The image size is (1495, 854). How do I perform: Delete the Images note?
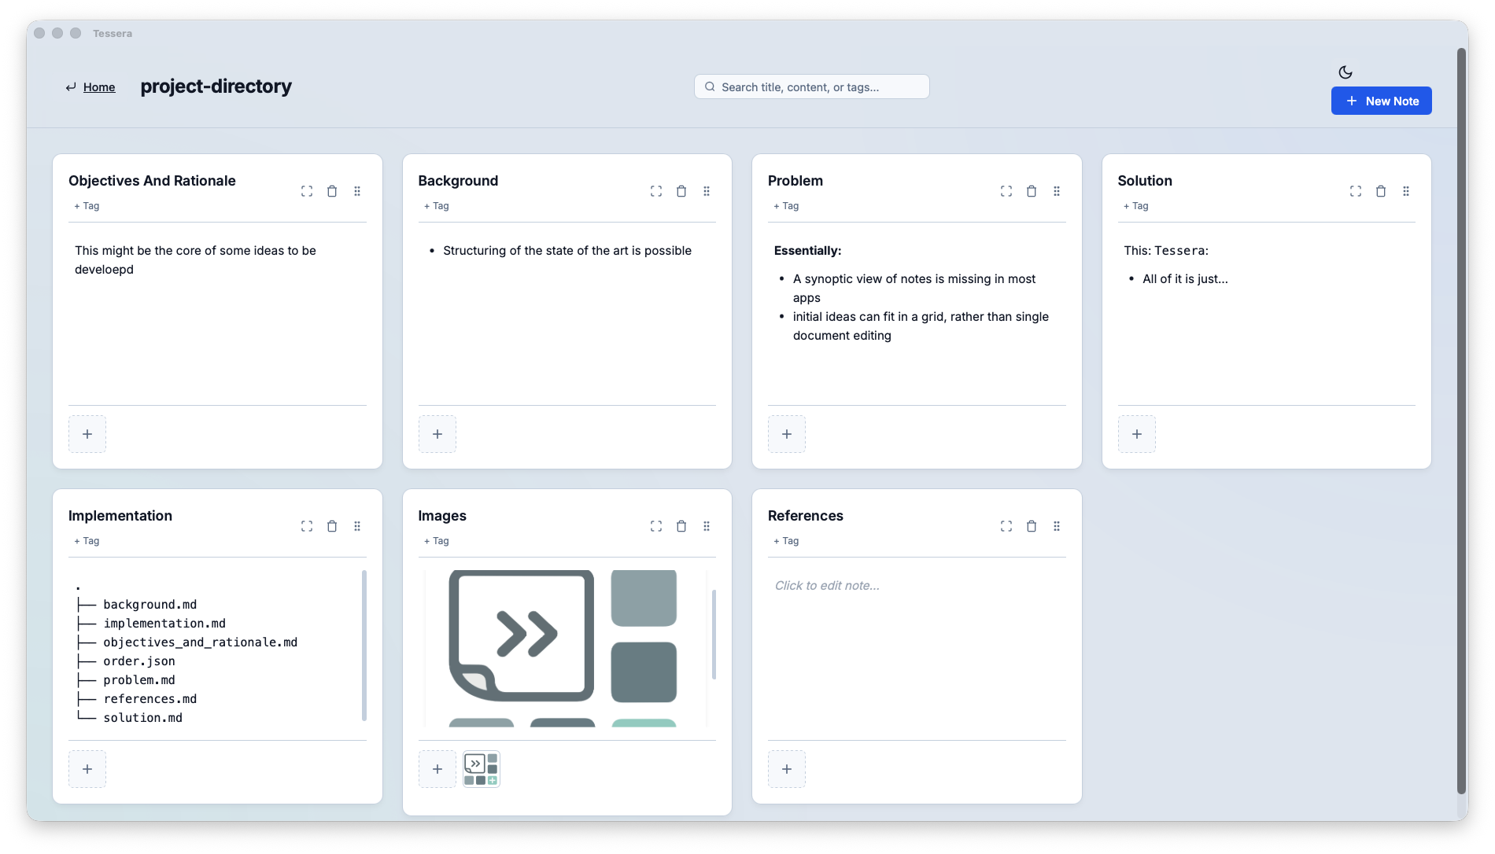(x=681, y=526)
